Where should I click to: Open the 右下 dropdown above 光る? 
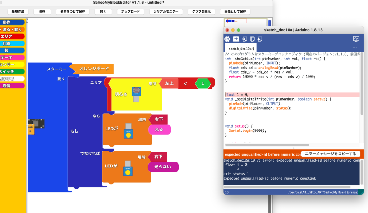(159, 119)
